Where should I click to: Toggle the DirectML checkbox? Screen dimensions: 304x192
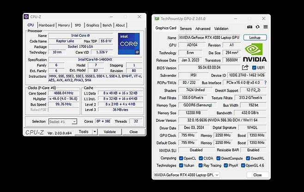248,158
